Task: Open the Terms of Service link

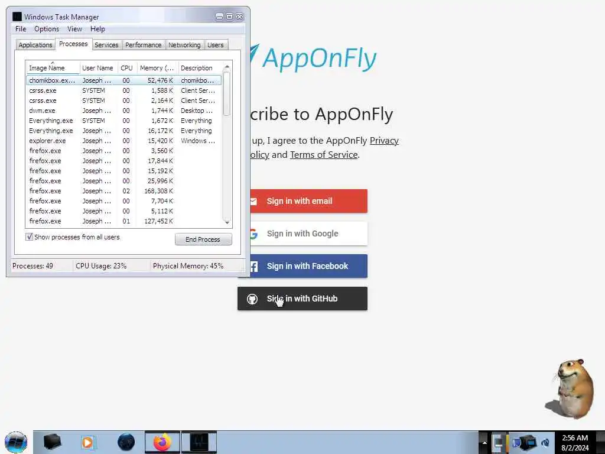Action: pos(324,155)
